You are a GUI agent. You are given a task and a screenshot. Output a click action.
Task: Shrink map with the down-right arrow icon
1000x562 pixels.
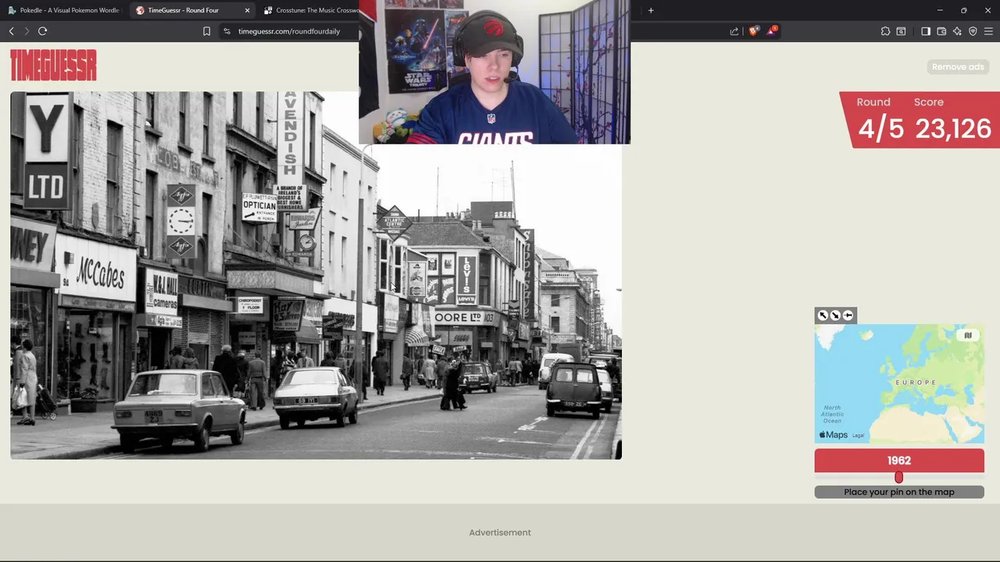[835, 315]
